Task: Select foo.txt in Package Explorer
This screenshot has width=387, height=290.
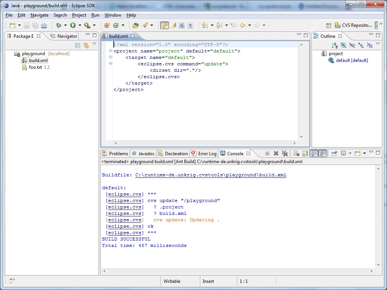Action: click(35, 67)
